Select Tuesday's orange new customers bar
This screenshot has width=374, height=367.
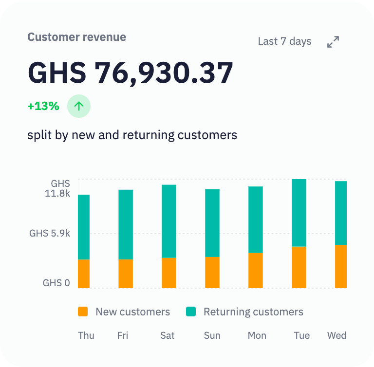(x=299, y=267)
